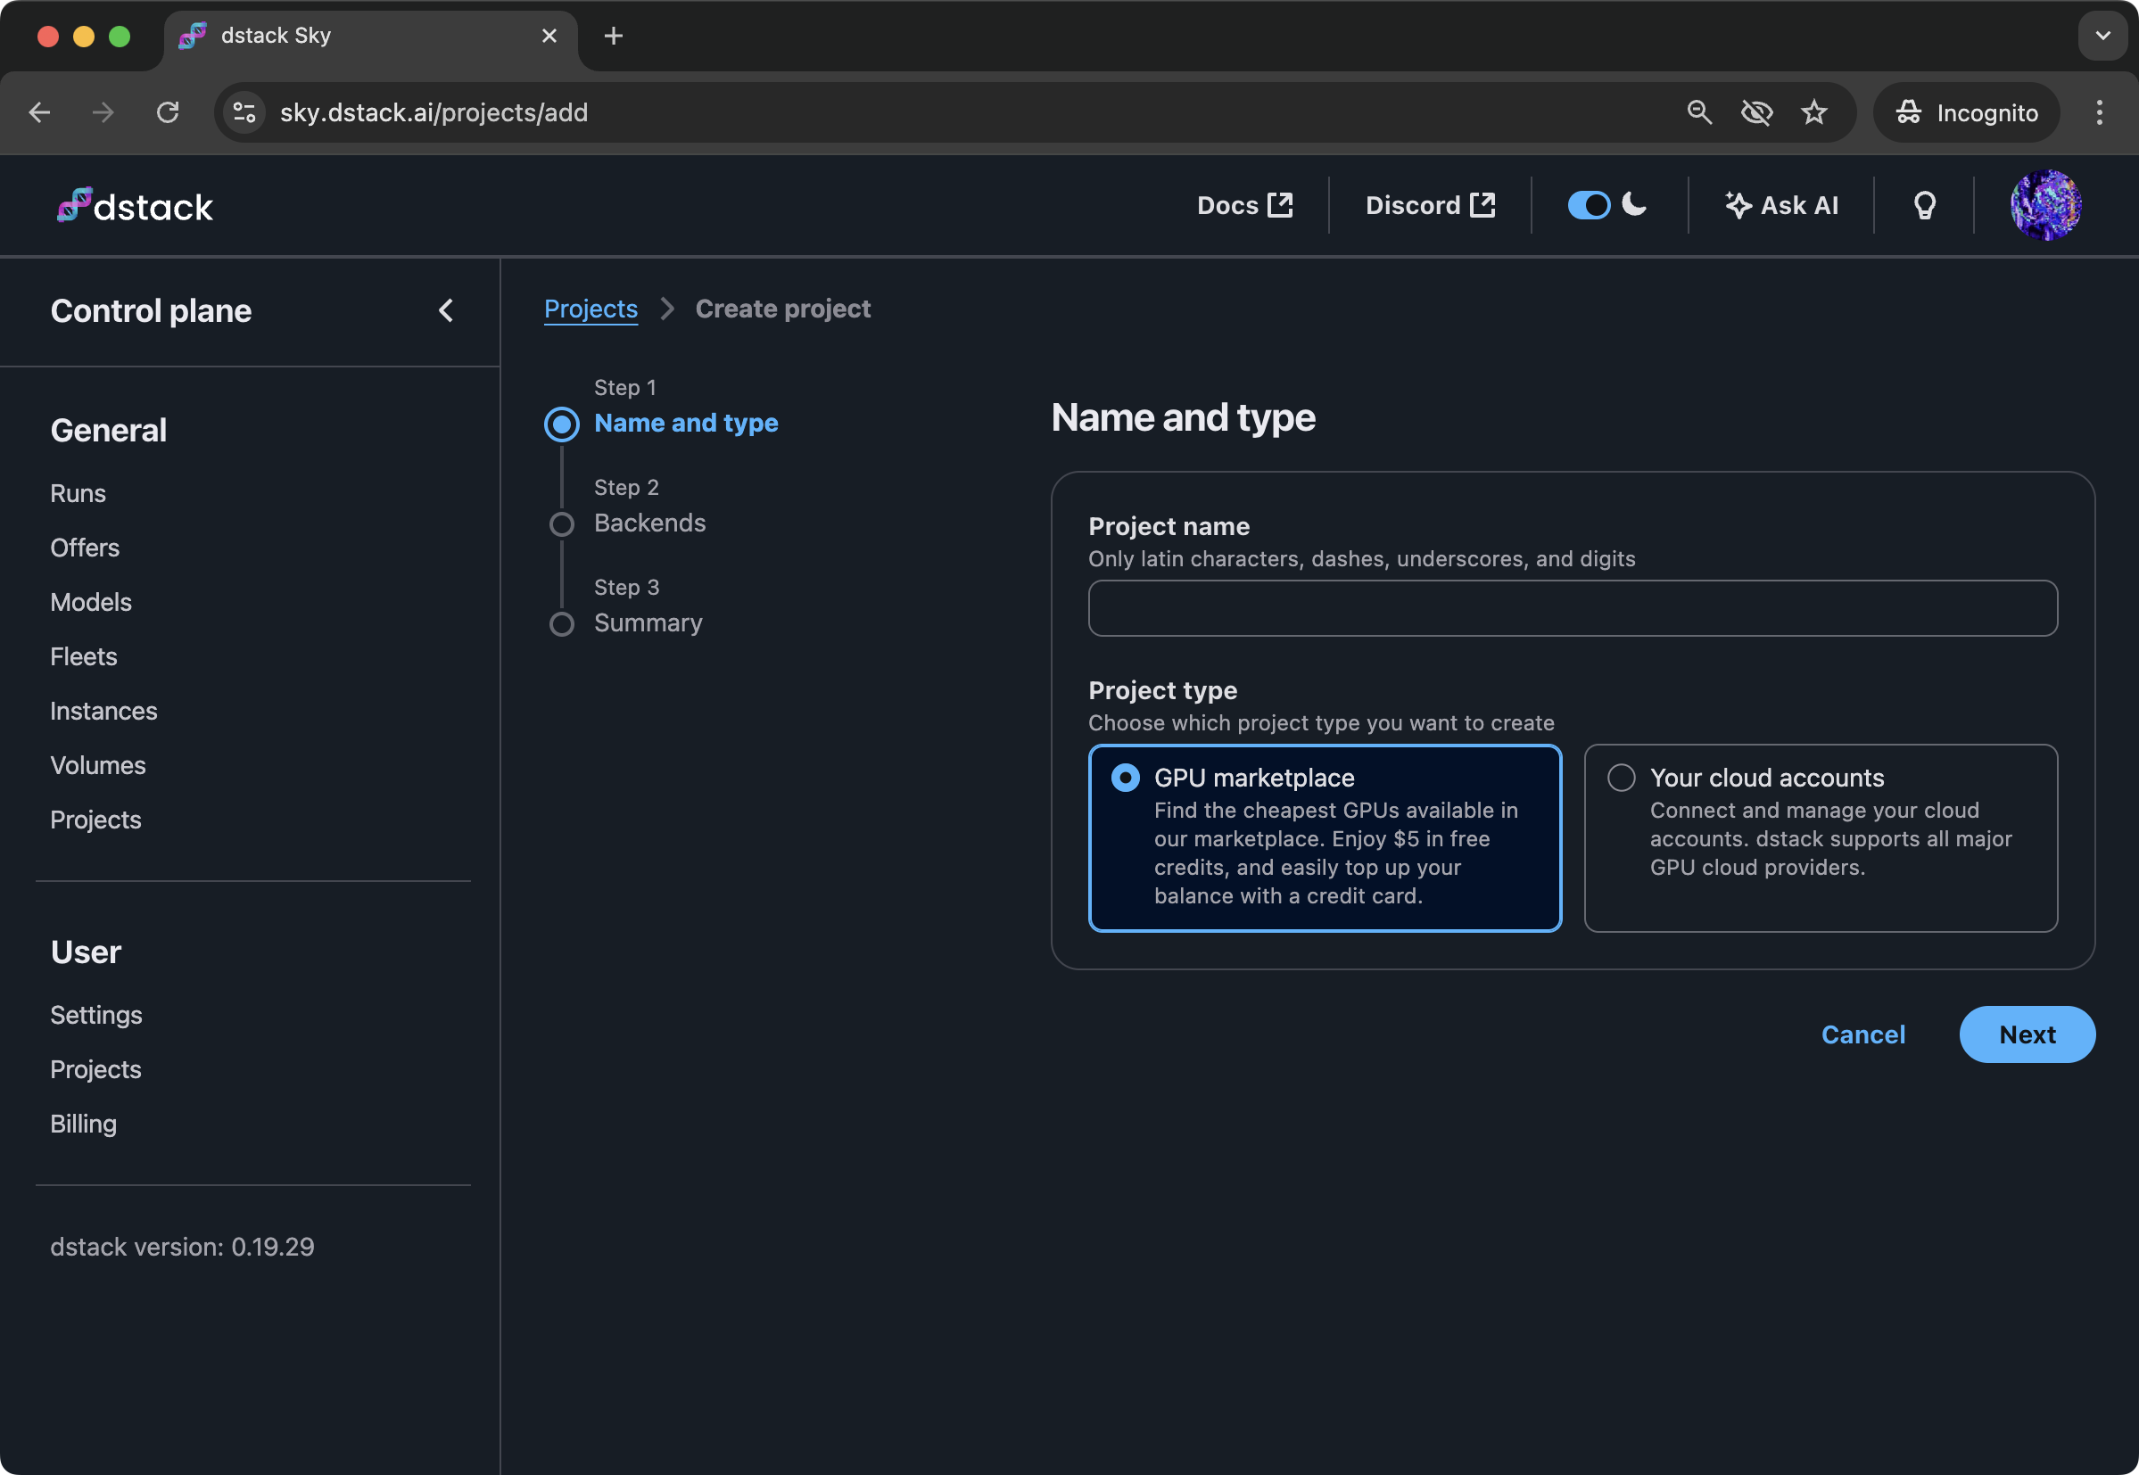Screen dimensions: 2139x1475
Task: Open Projects under User section
Action: coord(95,1070)
